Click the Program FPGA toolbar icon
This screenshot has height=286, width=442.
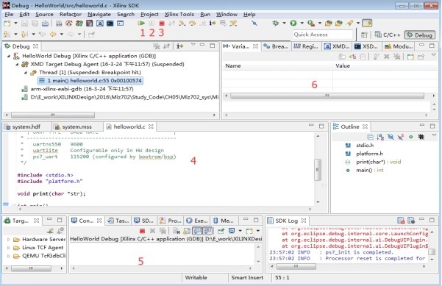click(x=79, y=24)
